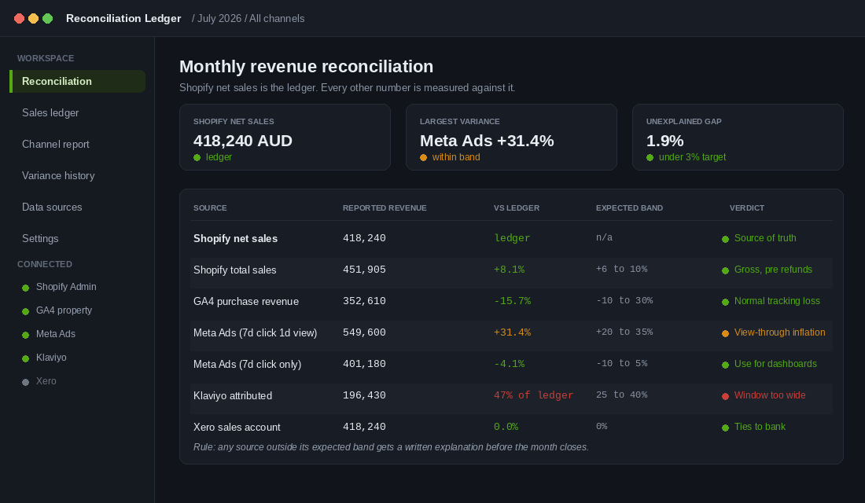Select the 'Klaviyo attributed' row name
865x503 pixels.
point(233,395)
